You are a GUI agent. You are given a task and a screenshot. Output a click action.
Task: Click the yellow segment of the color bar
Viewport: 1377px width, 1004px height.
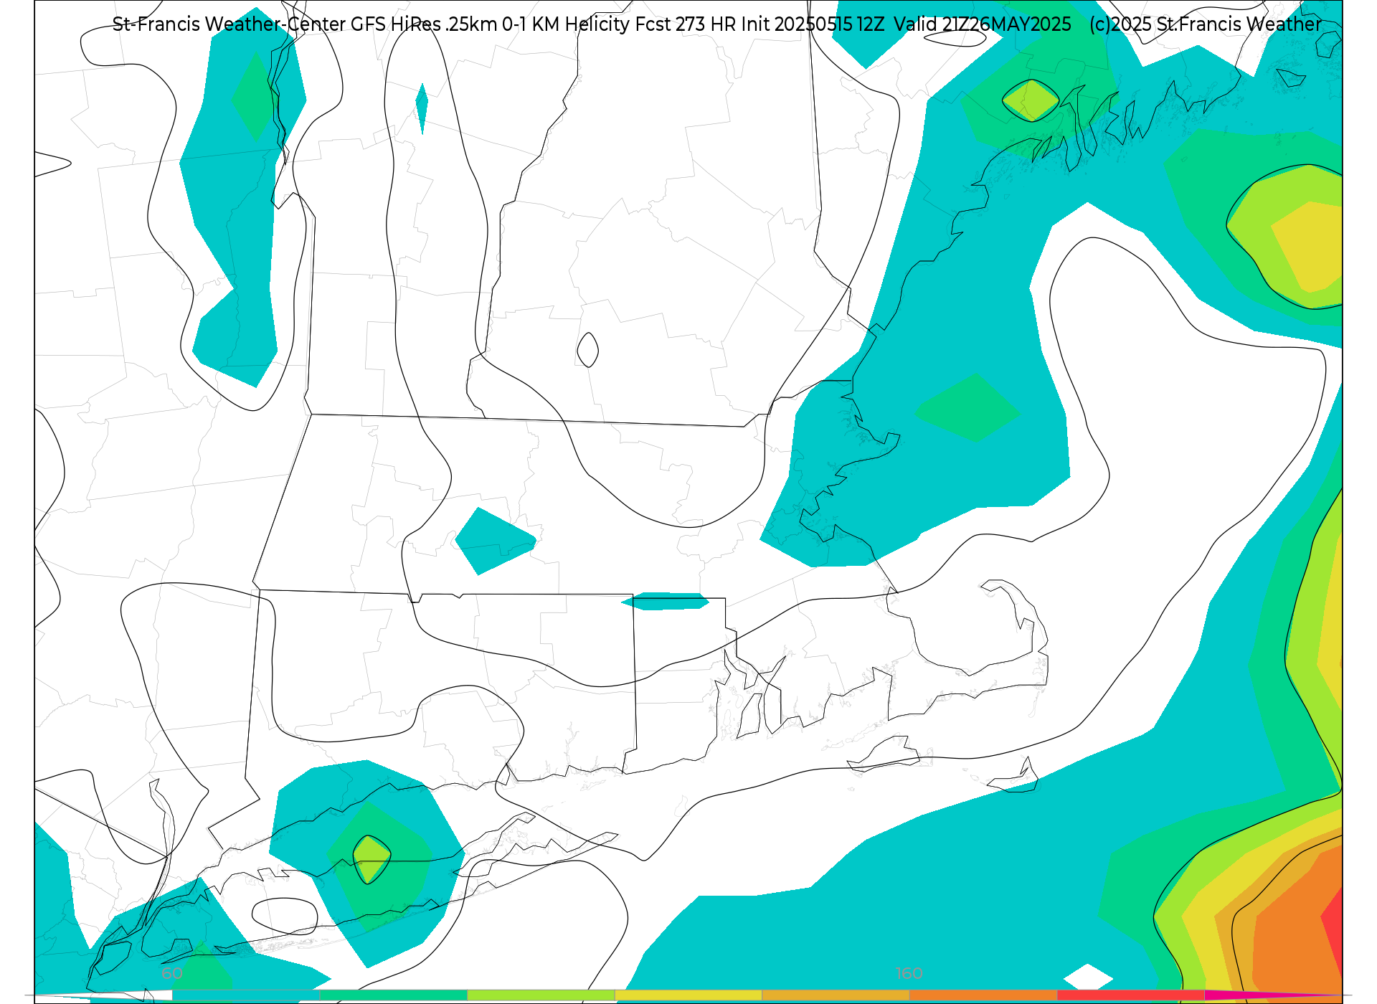coord(688,995)
